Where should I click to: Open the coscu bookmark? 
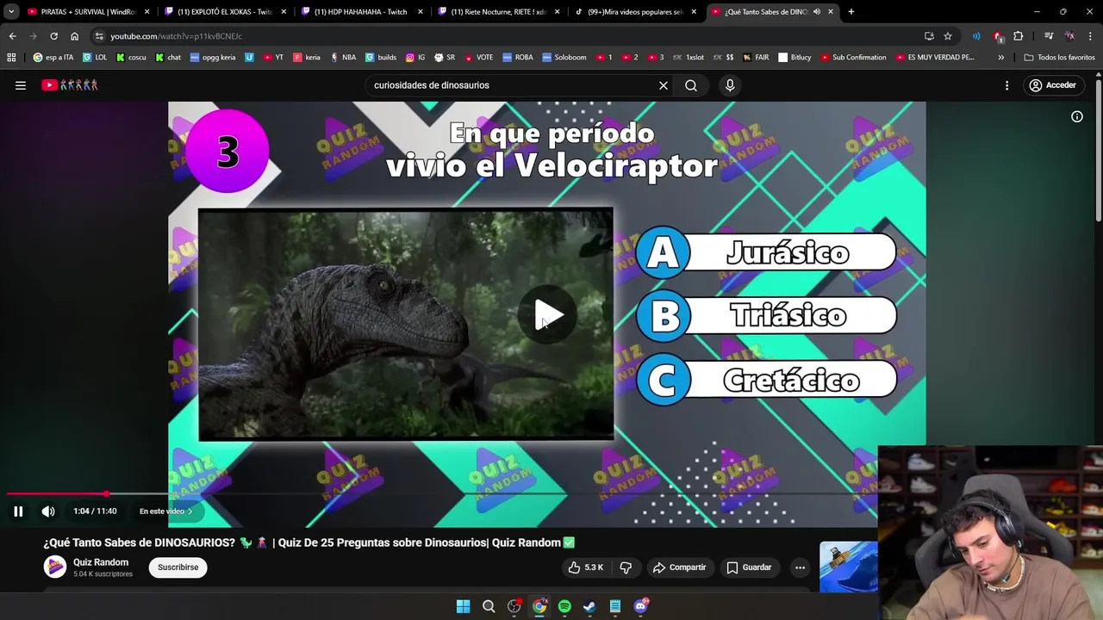coord(131,58)
